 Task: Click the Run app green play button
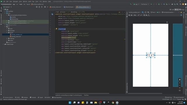click(x=151, y=4)
